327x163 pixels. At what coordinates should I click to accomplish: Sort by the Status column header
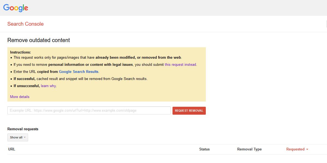[x=204, y=149]
